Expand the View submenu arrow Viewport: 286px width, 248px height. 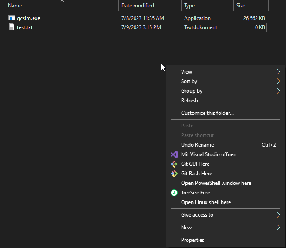coord(278,72)
